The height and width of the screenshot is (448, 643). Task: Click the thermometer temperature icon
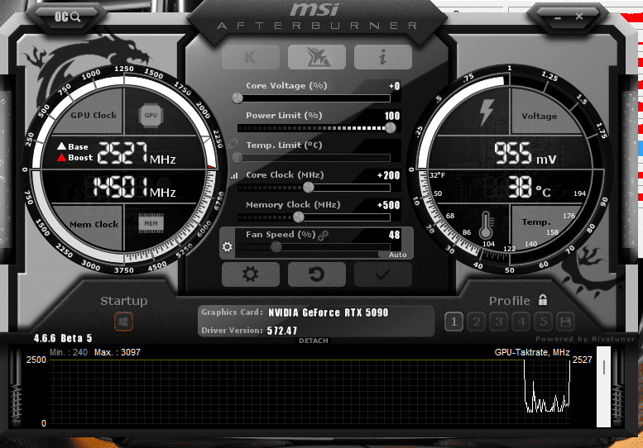(486, 226)
